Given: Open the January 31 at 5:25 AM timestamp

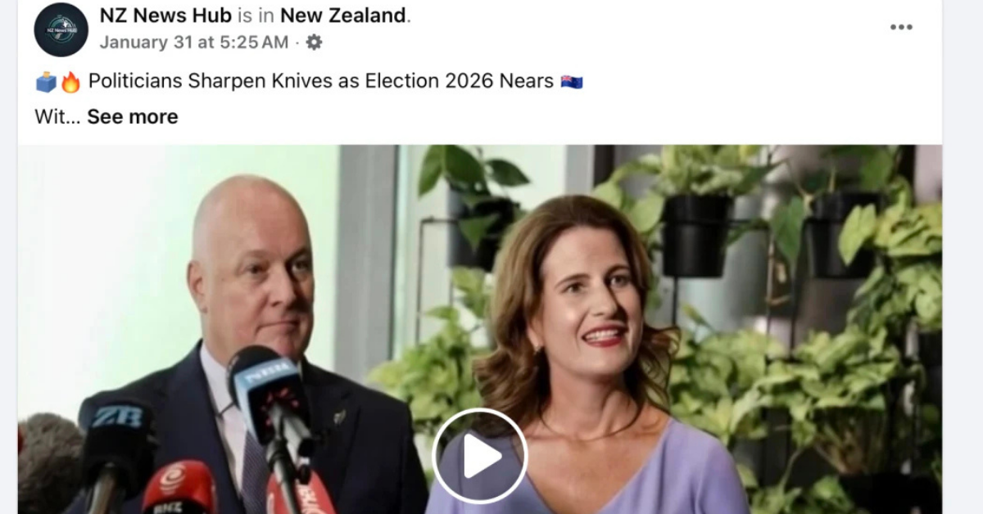Looking at the screenshot, I should coord(194,42).
